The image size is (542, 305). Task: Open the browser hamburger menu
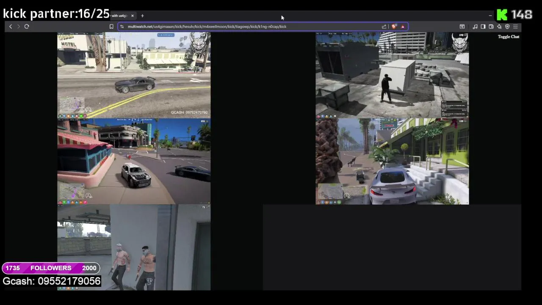pyautogui.click(x=515, y=26)
